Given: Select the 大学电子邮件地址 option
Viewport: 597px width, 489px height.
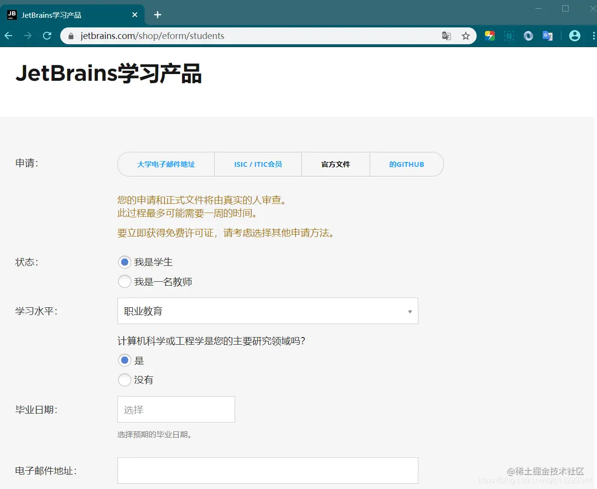Looking at the screenshot, I should 166,164.
